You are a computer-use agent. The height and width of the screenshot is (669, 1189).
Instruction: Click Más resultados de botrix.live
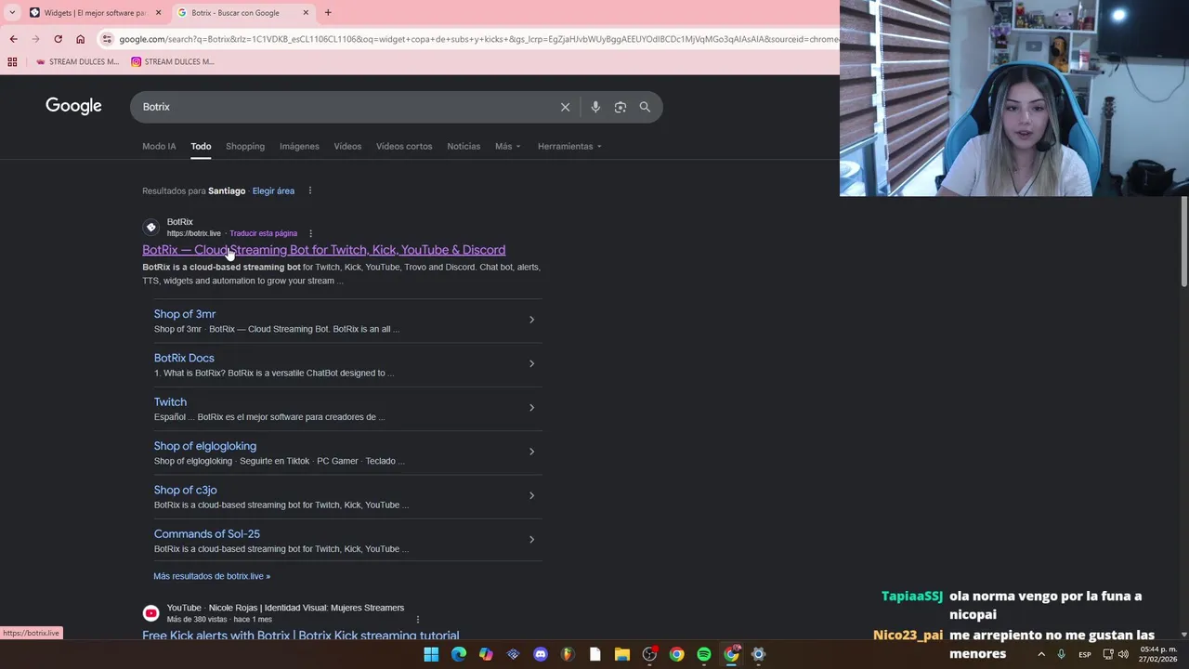pos(212,576)
